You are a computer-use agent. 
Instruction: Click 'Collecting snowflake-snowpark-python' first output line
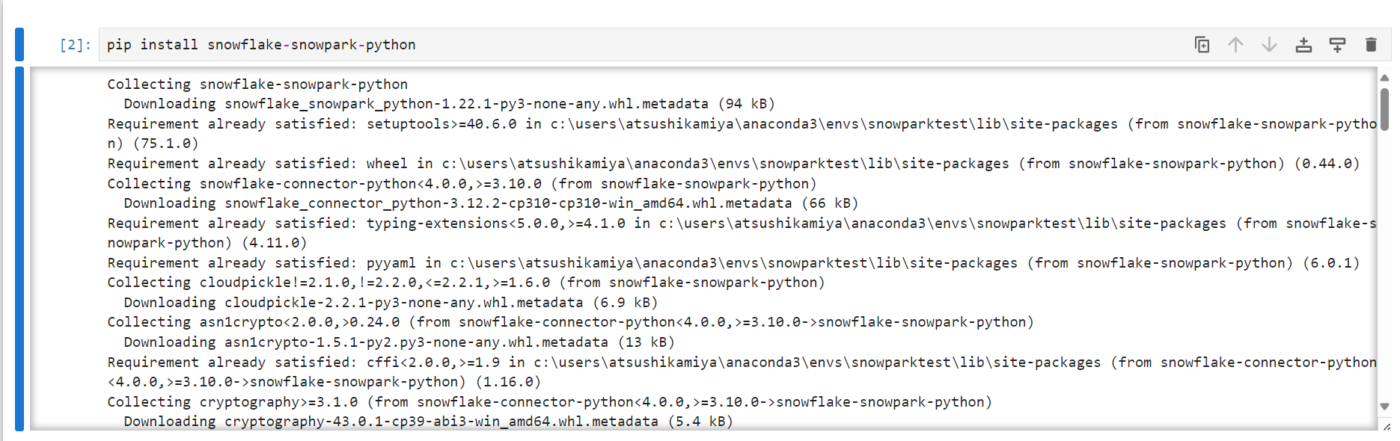[x=257, y=84]
